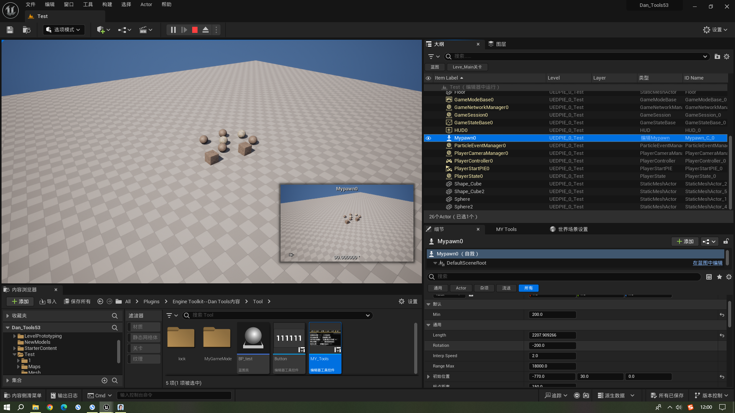735x413 pixels.
Task: Reset the Min value to default
Action: pyautogui.click(x=722, y=315)
